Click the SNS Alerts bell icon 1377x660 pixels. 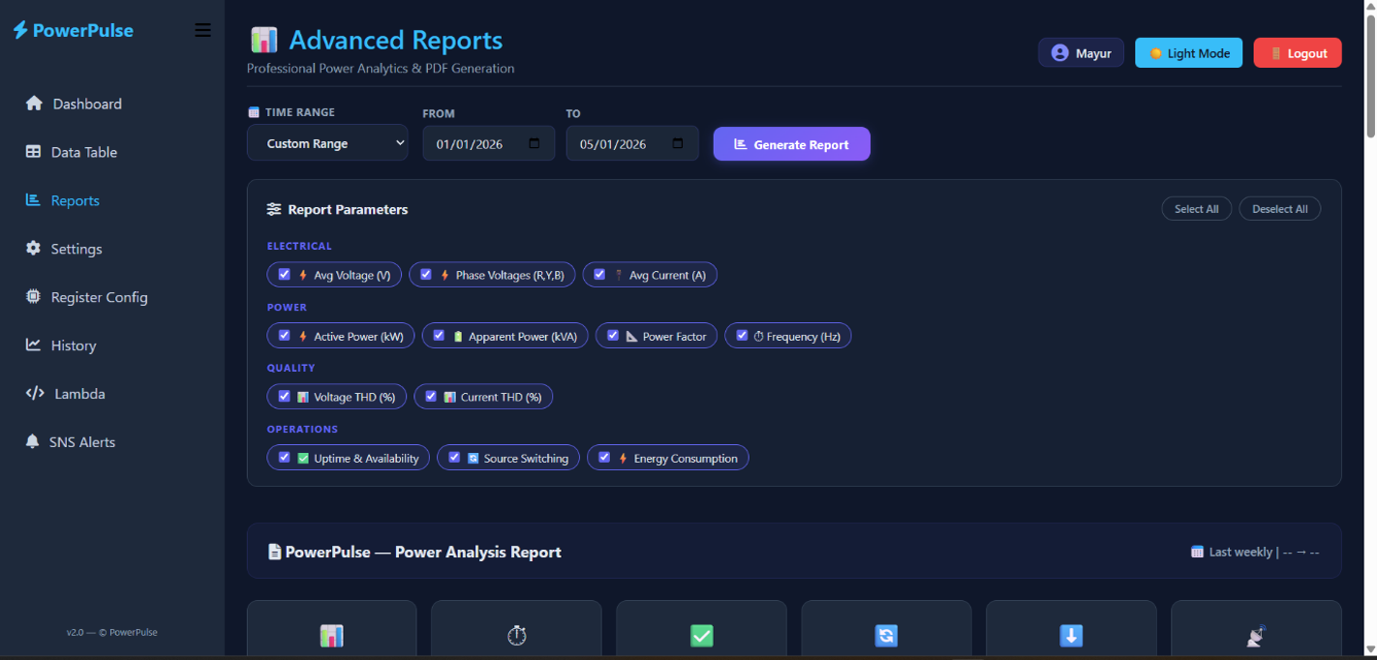click(32, 441)
